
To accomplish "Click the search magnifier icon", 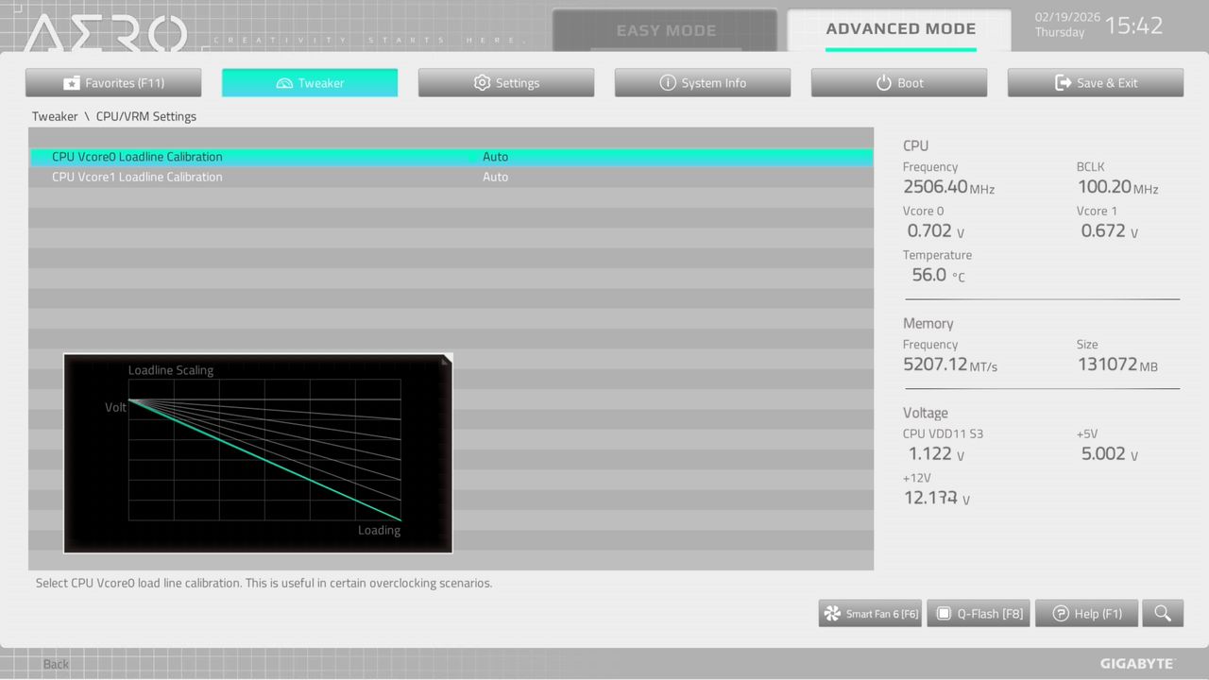I will point(1163,613).
